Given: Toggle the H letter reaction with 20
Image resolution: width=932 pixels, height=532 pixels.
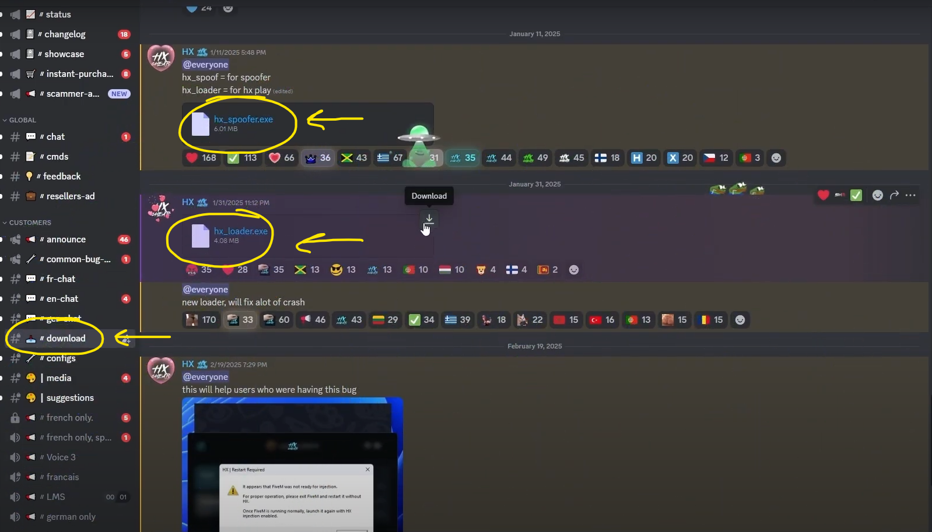Looking at the screenshot, I should coord(644,158).
